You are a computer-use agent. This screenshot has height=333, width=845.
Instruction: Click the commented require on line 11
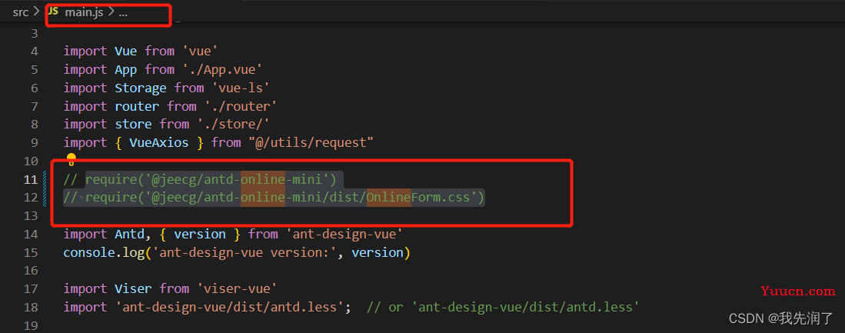coord(200,179)
